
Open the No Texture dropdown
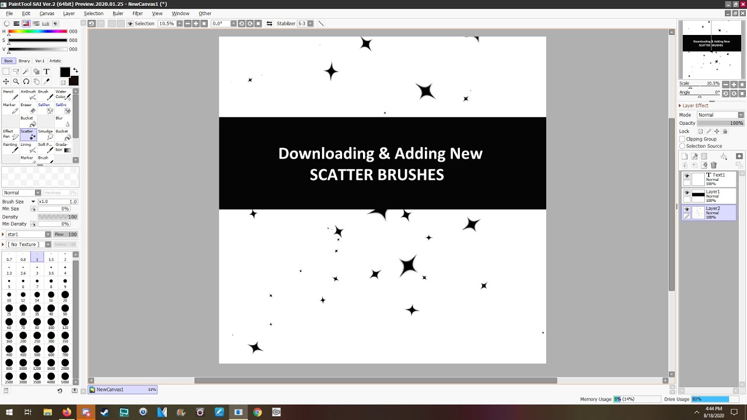tap(29, 244)
